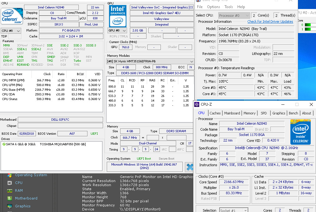The width and height of the screenshot is (316, 212).
Task: Click the Intel inside Celeron badge in CPU-Z
Action: (x=300, y=132)
